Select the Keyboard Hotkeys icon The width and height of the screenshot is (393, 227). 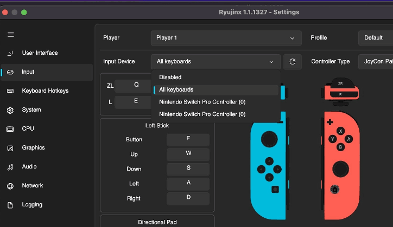(10, 91)
